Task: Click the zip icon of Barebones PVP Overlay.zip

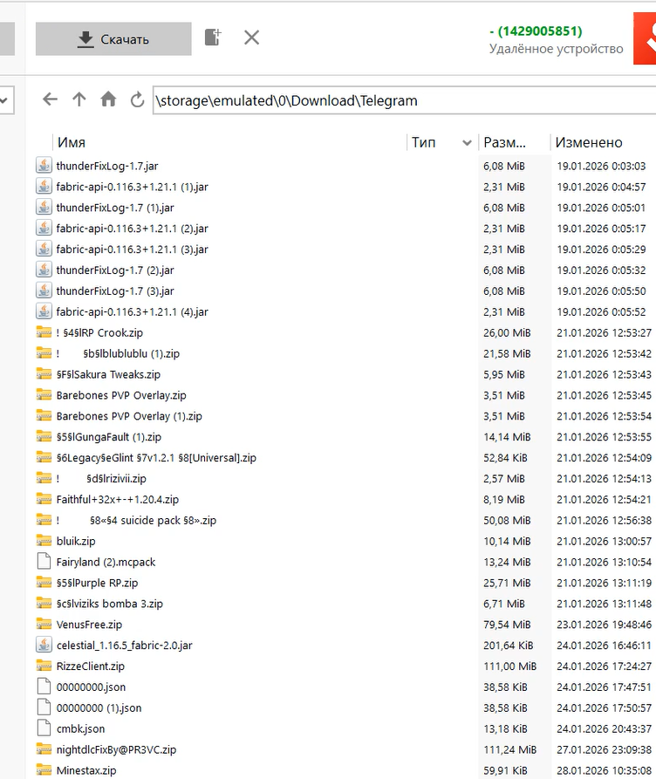Action: tap(44, 395)
